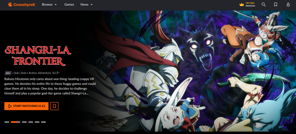
Task: Click the Sub | Dub label
Action: 20,73
